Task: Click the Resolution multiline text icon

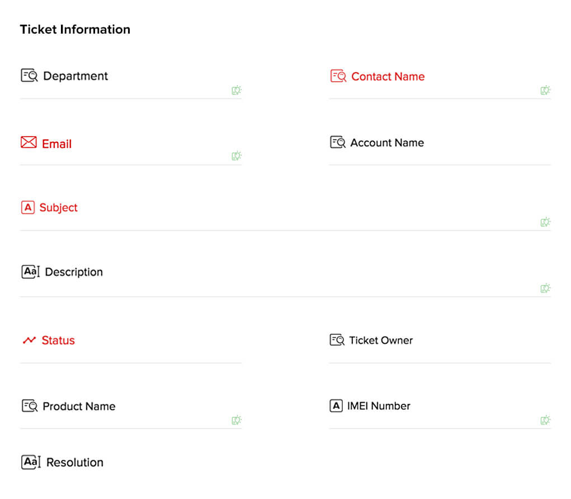Action: [x=31, y=462]
